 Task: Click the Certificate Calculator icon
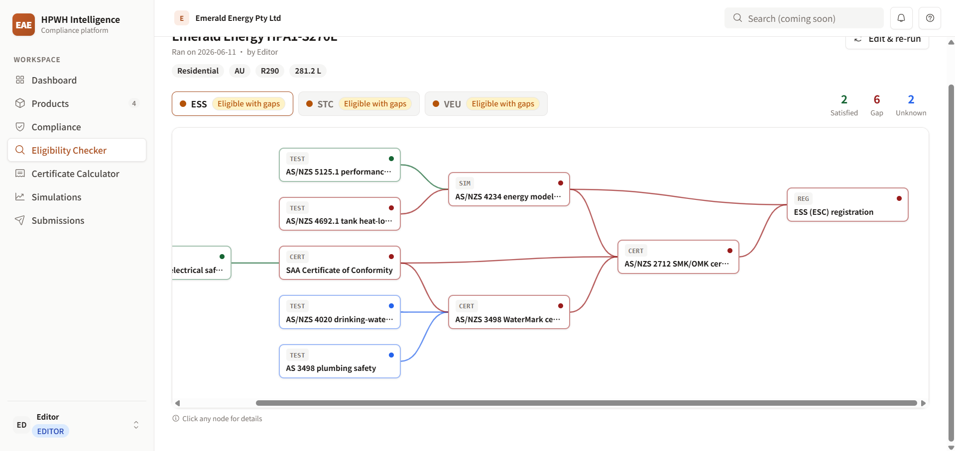click(20, 174)
